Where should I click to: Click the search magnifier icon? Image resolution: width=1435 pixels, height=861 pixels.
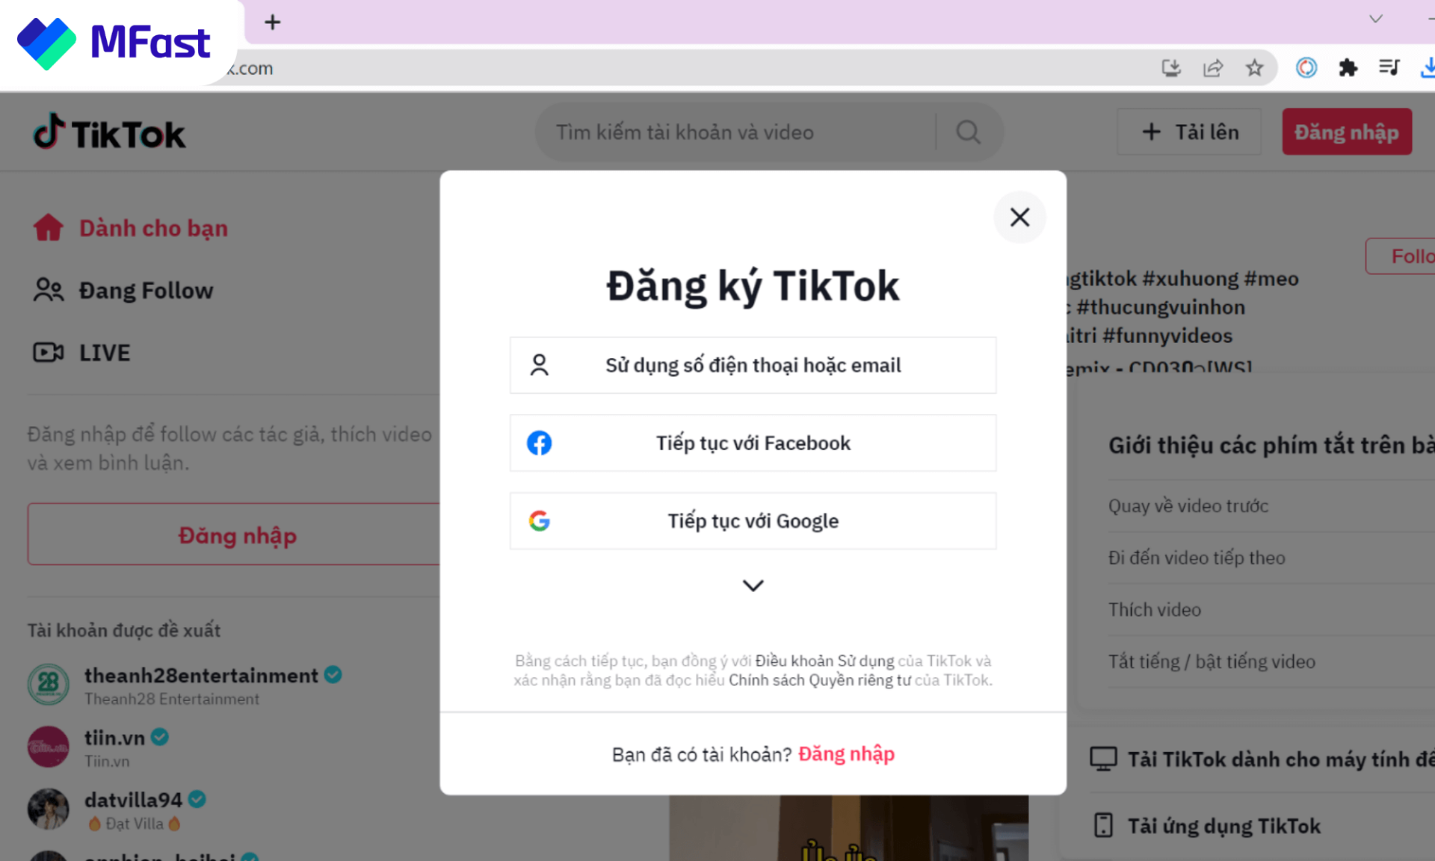point(968,132)
